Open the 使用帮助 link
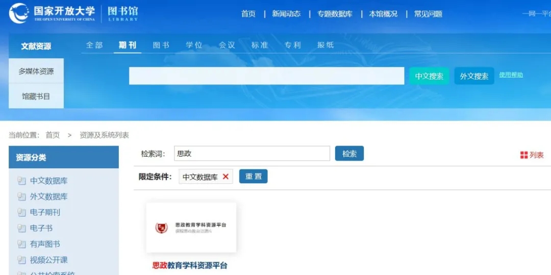Screen dimensions: 551x275 pos(511,74)
